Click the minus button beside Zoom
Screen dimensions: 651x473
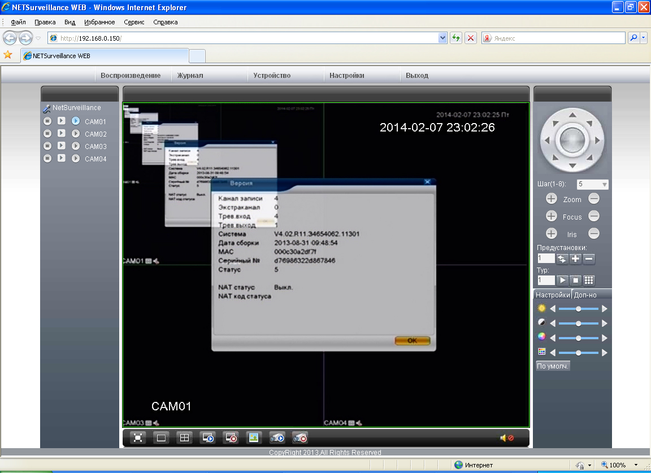594,199
